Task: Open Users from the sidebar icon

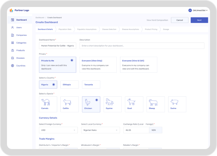Action: point(13,27)
